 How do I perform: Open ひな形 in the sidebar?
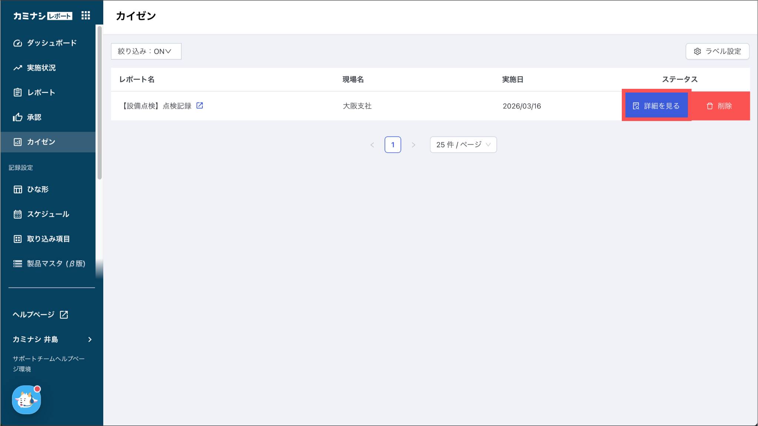click(x=37, y=189)
